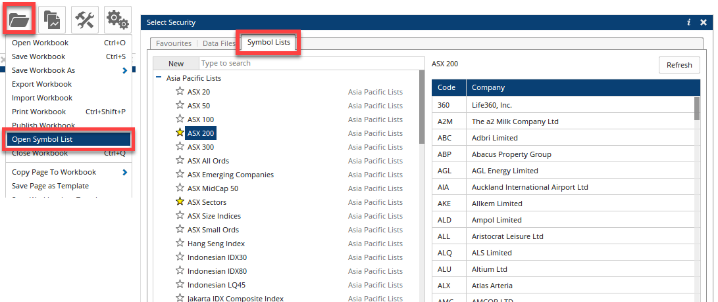Image resolution: width=718 pixels, height=302 pixels.
Task: Select Aristocrat Leisure Ltd row
Action: 563,236
